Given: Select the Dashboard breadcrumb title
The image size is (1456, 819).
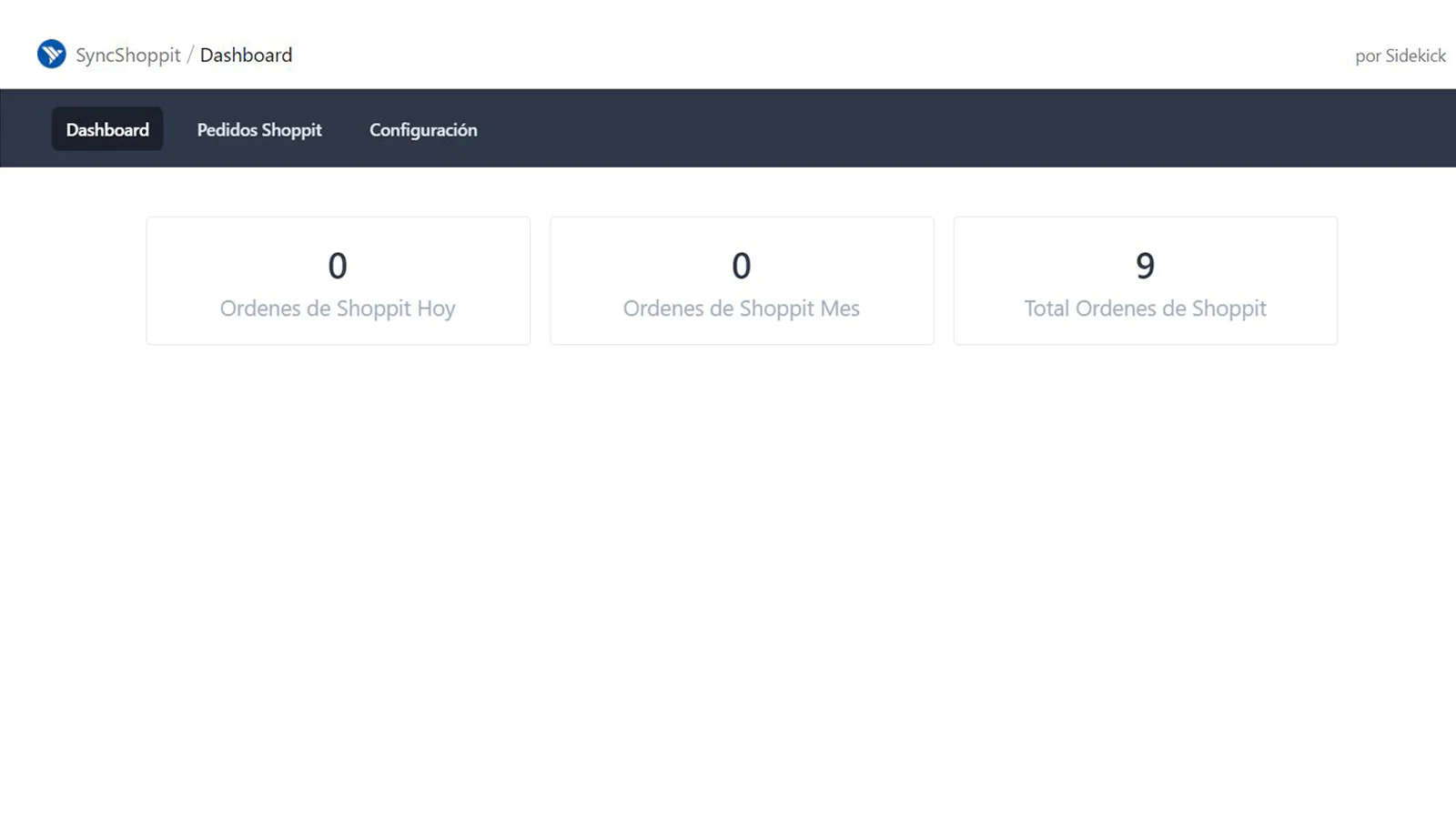Looking at the screenshot, I should (246, 55).
